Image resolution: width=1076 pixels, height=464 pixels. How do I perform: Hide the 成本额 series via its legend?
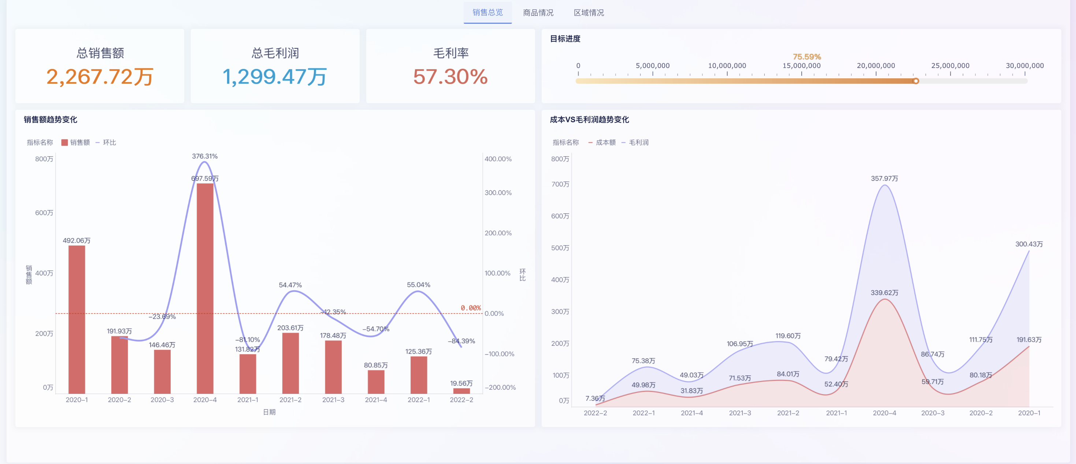click(x=606, y=142)
